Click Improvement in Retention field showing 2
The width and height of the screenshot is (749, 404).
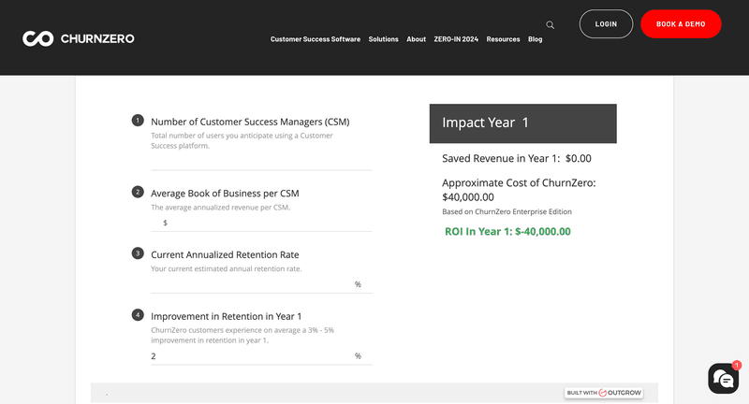(251, 355)
